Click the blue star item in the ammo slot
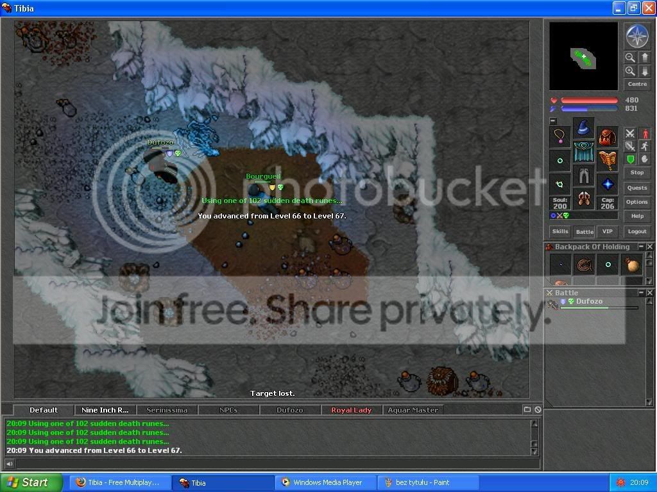The height and width of the screenshot is (492, 657). (x=607, y=184)
